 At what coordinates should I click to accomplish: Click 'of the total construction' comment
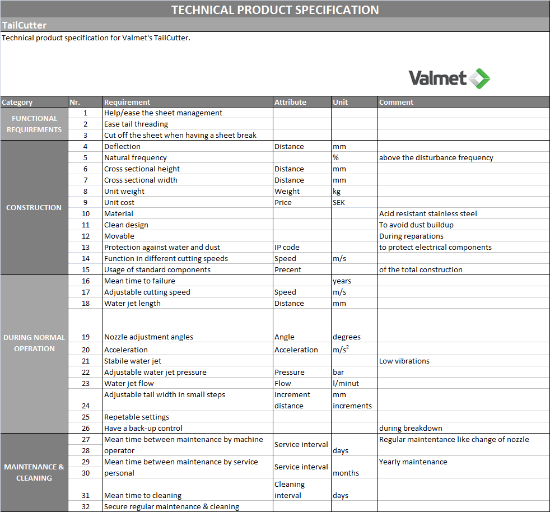pos(464,270)
